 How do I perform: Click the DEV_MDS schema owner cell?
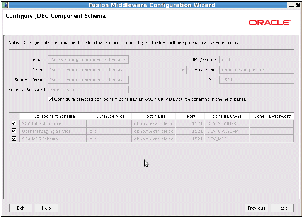click(x=227, y=139)
